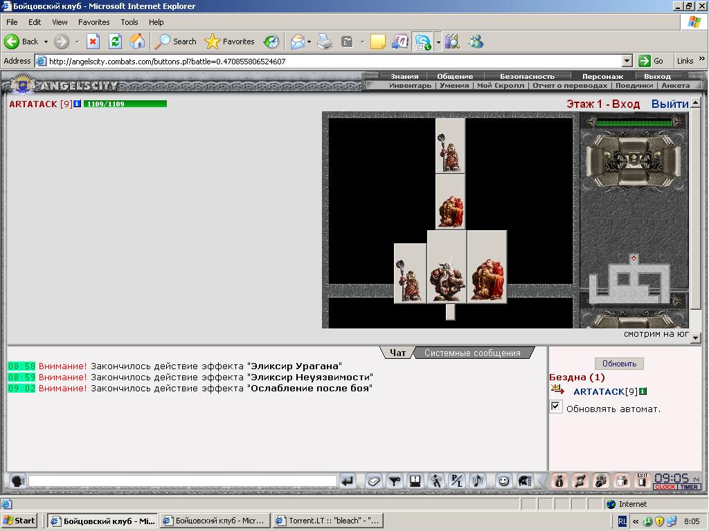Open the Research books icon

coord(452,41)
